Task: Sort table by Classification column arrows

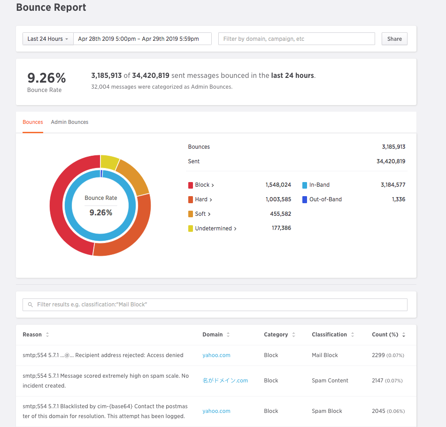Action: [353, 335]
